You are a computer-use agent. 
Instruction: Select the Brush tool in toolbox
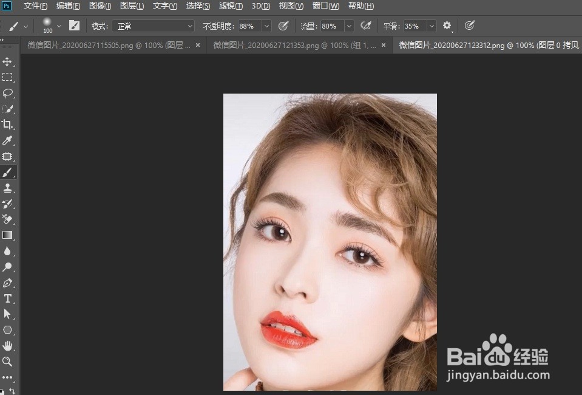point(7,172)
